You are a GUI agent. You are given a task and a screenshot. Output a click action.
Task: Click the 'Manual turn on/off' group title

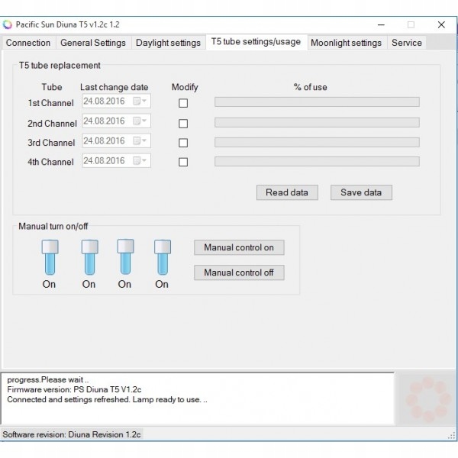53,227
